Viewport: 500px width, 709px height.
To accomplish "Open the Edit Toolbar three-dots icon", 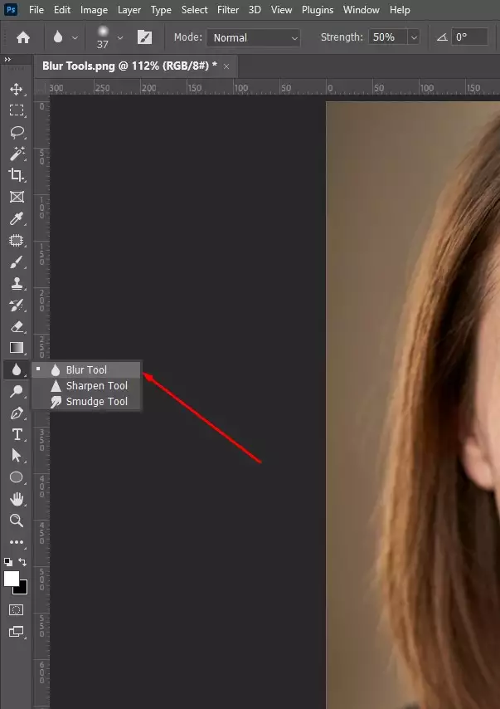I will (17, 541).
